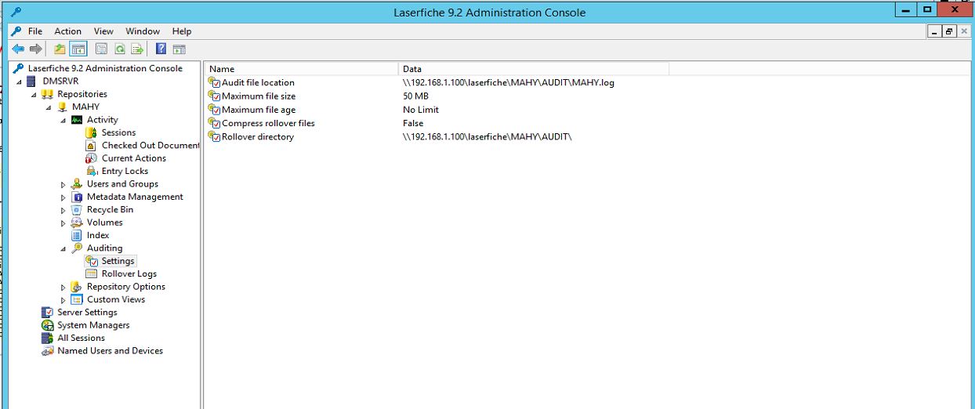Click the False value for compress rollover
This screenshot has height=409, width=975.
pos(413,123)
